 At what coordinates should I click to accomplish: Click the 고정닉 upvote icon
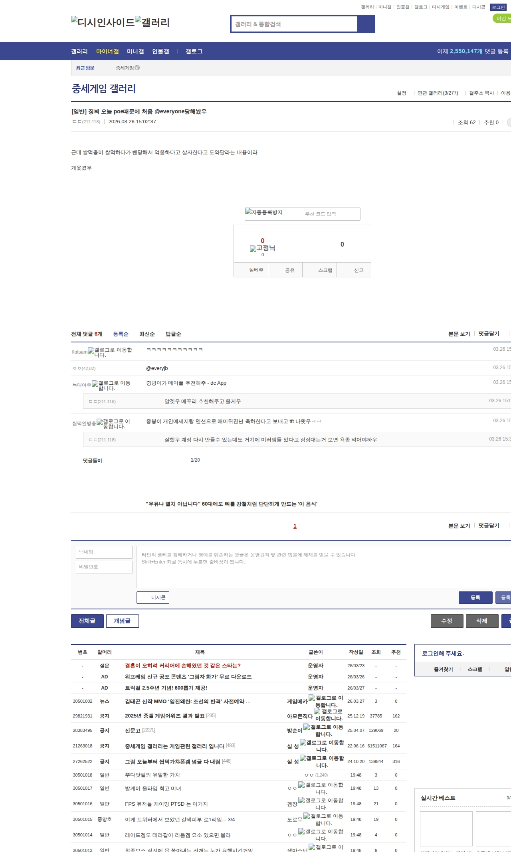pos(262,248)
